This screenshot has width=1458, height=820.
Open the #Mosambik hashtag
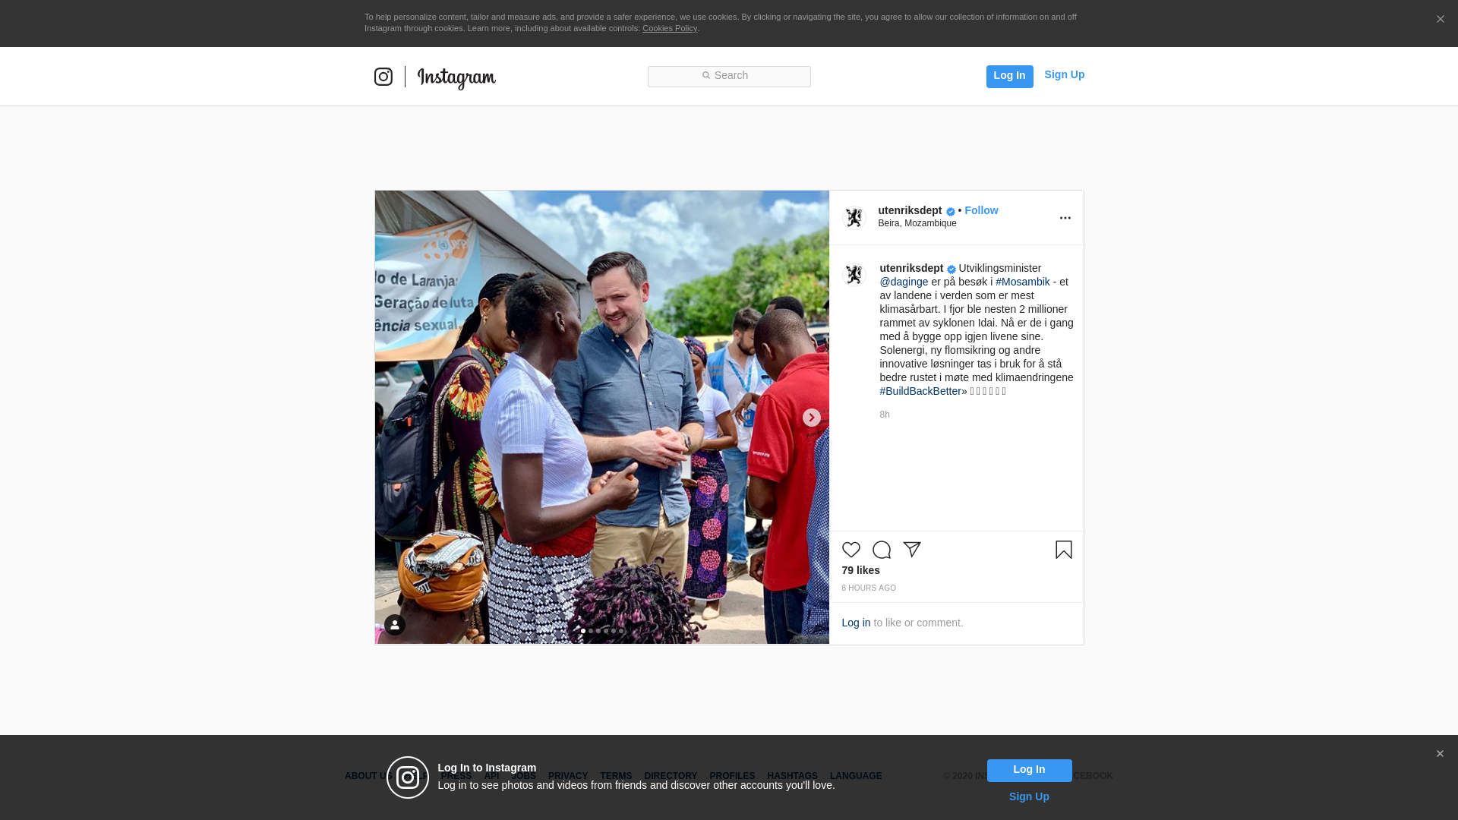[x=1023, y=282]
